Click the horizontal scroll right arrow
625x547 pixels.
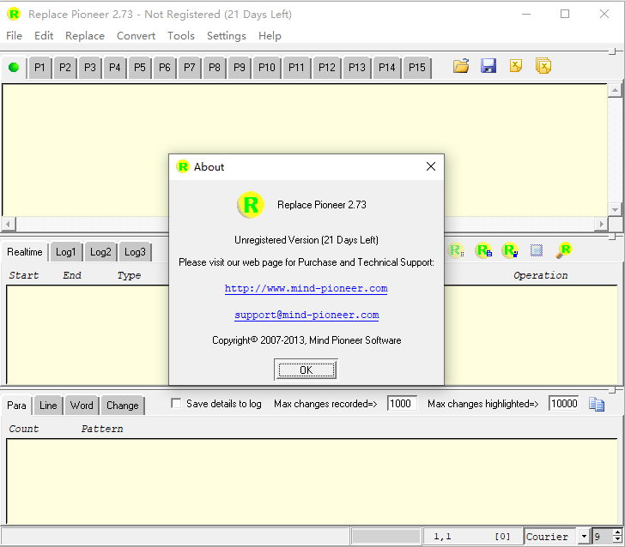click(x=601, y=224)
